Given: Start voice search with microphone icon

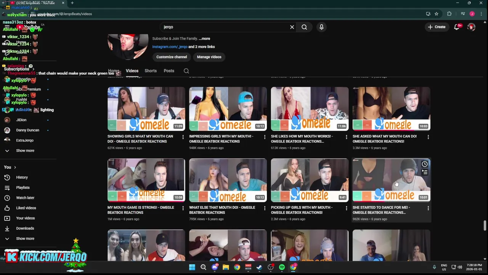Looking at the screenshot, I should coord(321,27).
